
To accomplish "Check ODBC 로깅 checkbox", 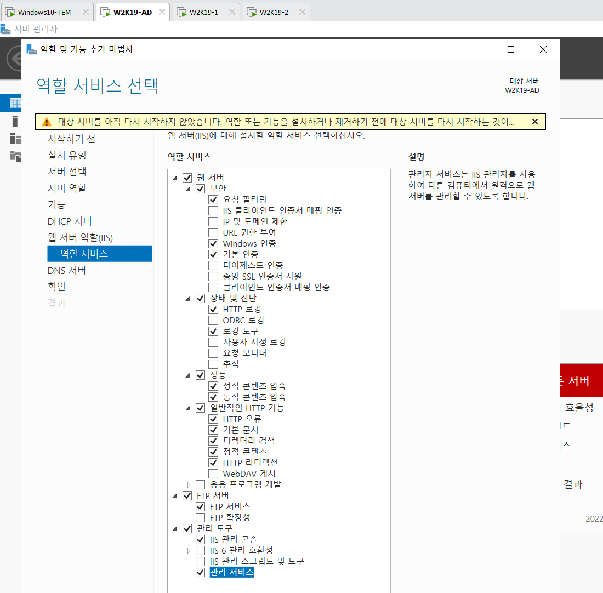I will point(213,321).
